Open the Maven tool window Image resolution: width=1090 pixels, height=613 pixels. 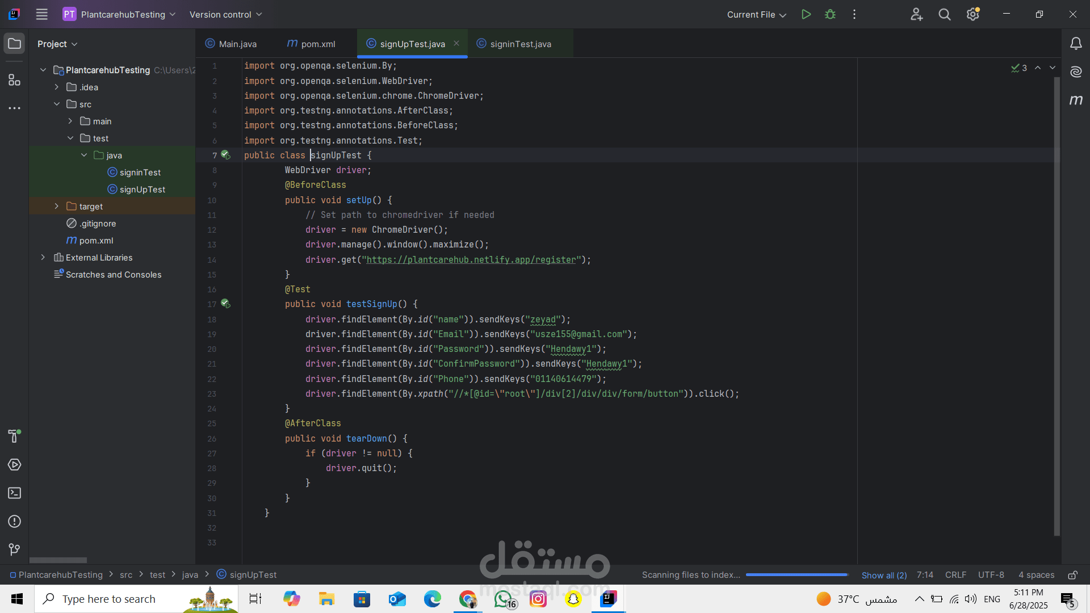pyautogui.click(x=1076, y=100)
